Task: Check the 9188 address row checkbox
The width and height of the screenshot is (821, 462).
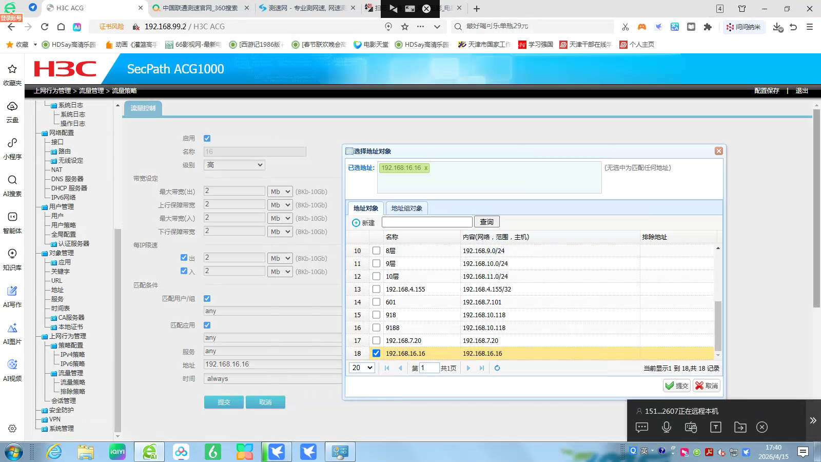Action: [376, 328]
